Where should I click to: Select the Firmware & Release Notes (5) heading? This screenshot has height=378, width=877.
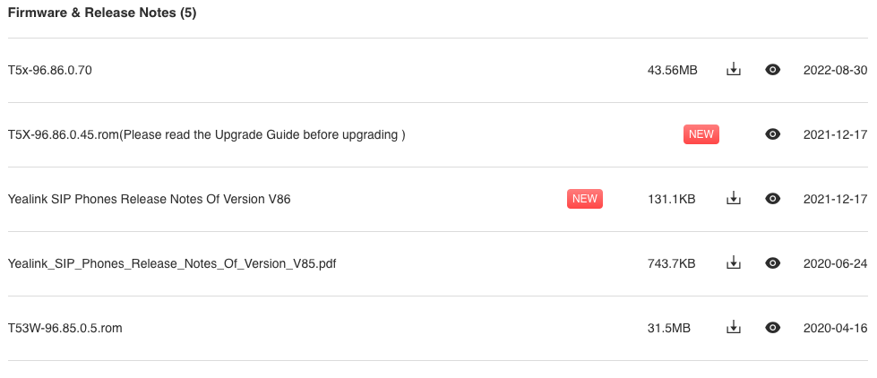[x=102, y=13]
